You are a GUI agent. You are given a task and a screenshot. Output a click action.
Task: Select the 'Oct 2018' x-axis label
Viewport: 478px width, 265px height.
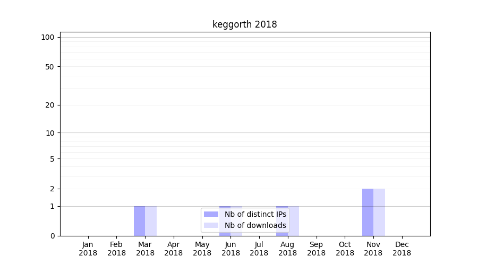tap(345, 249)
